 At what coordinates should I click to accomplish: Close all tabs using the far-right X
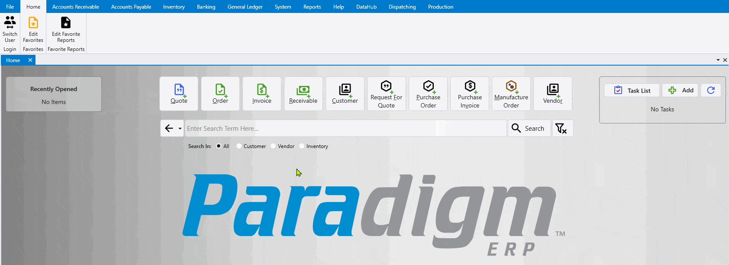point(725,60)
